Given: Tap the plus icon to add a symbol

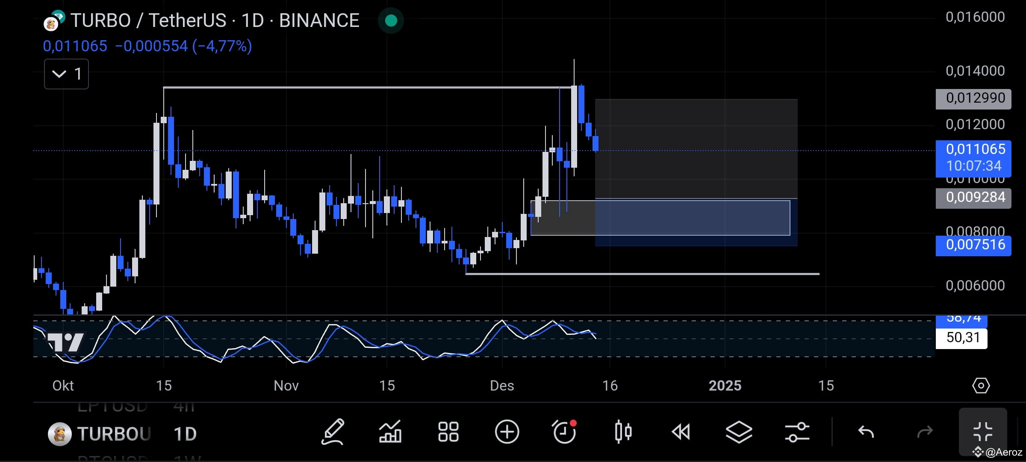Looking at the screenshot, I should [x=507, y=432].
